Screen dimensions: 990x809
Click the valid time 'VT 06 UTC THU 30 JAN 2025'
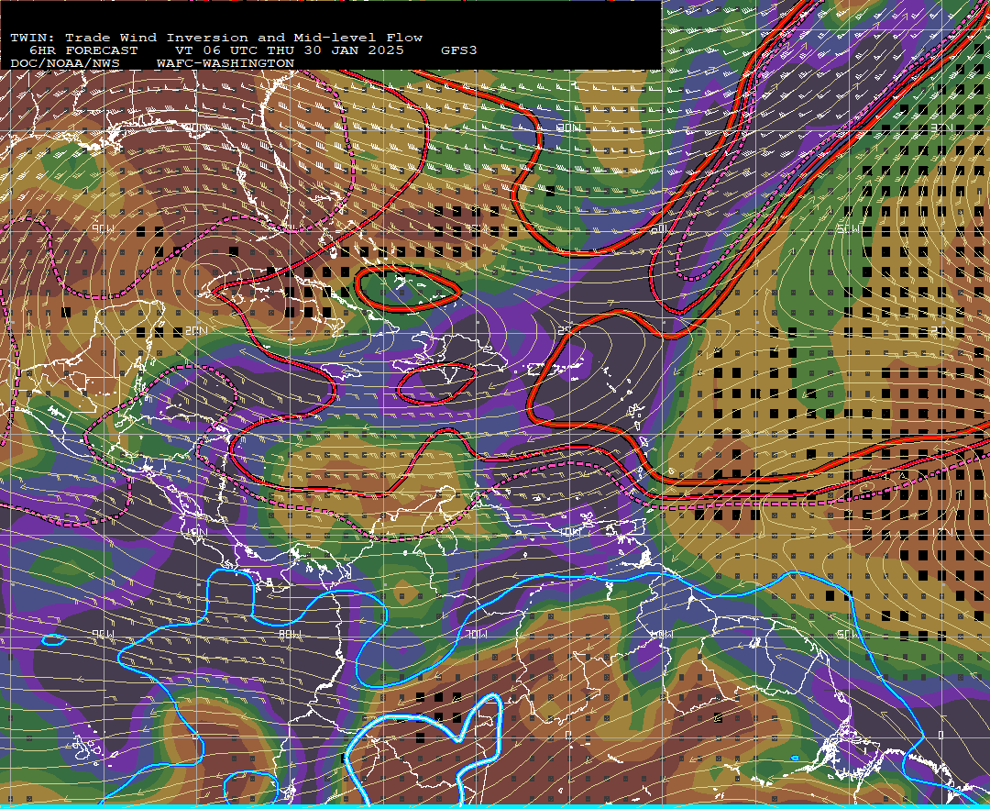[x=290, y=50]
